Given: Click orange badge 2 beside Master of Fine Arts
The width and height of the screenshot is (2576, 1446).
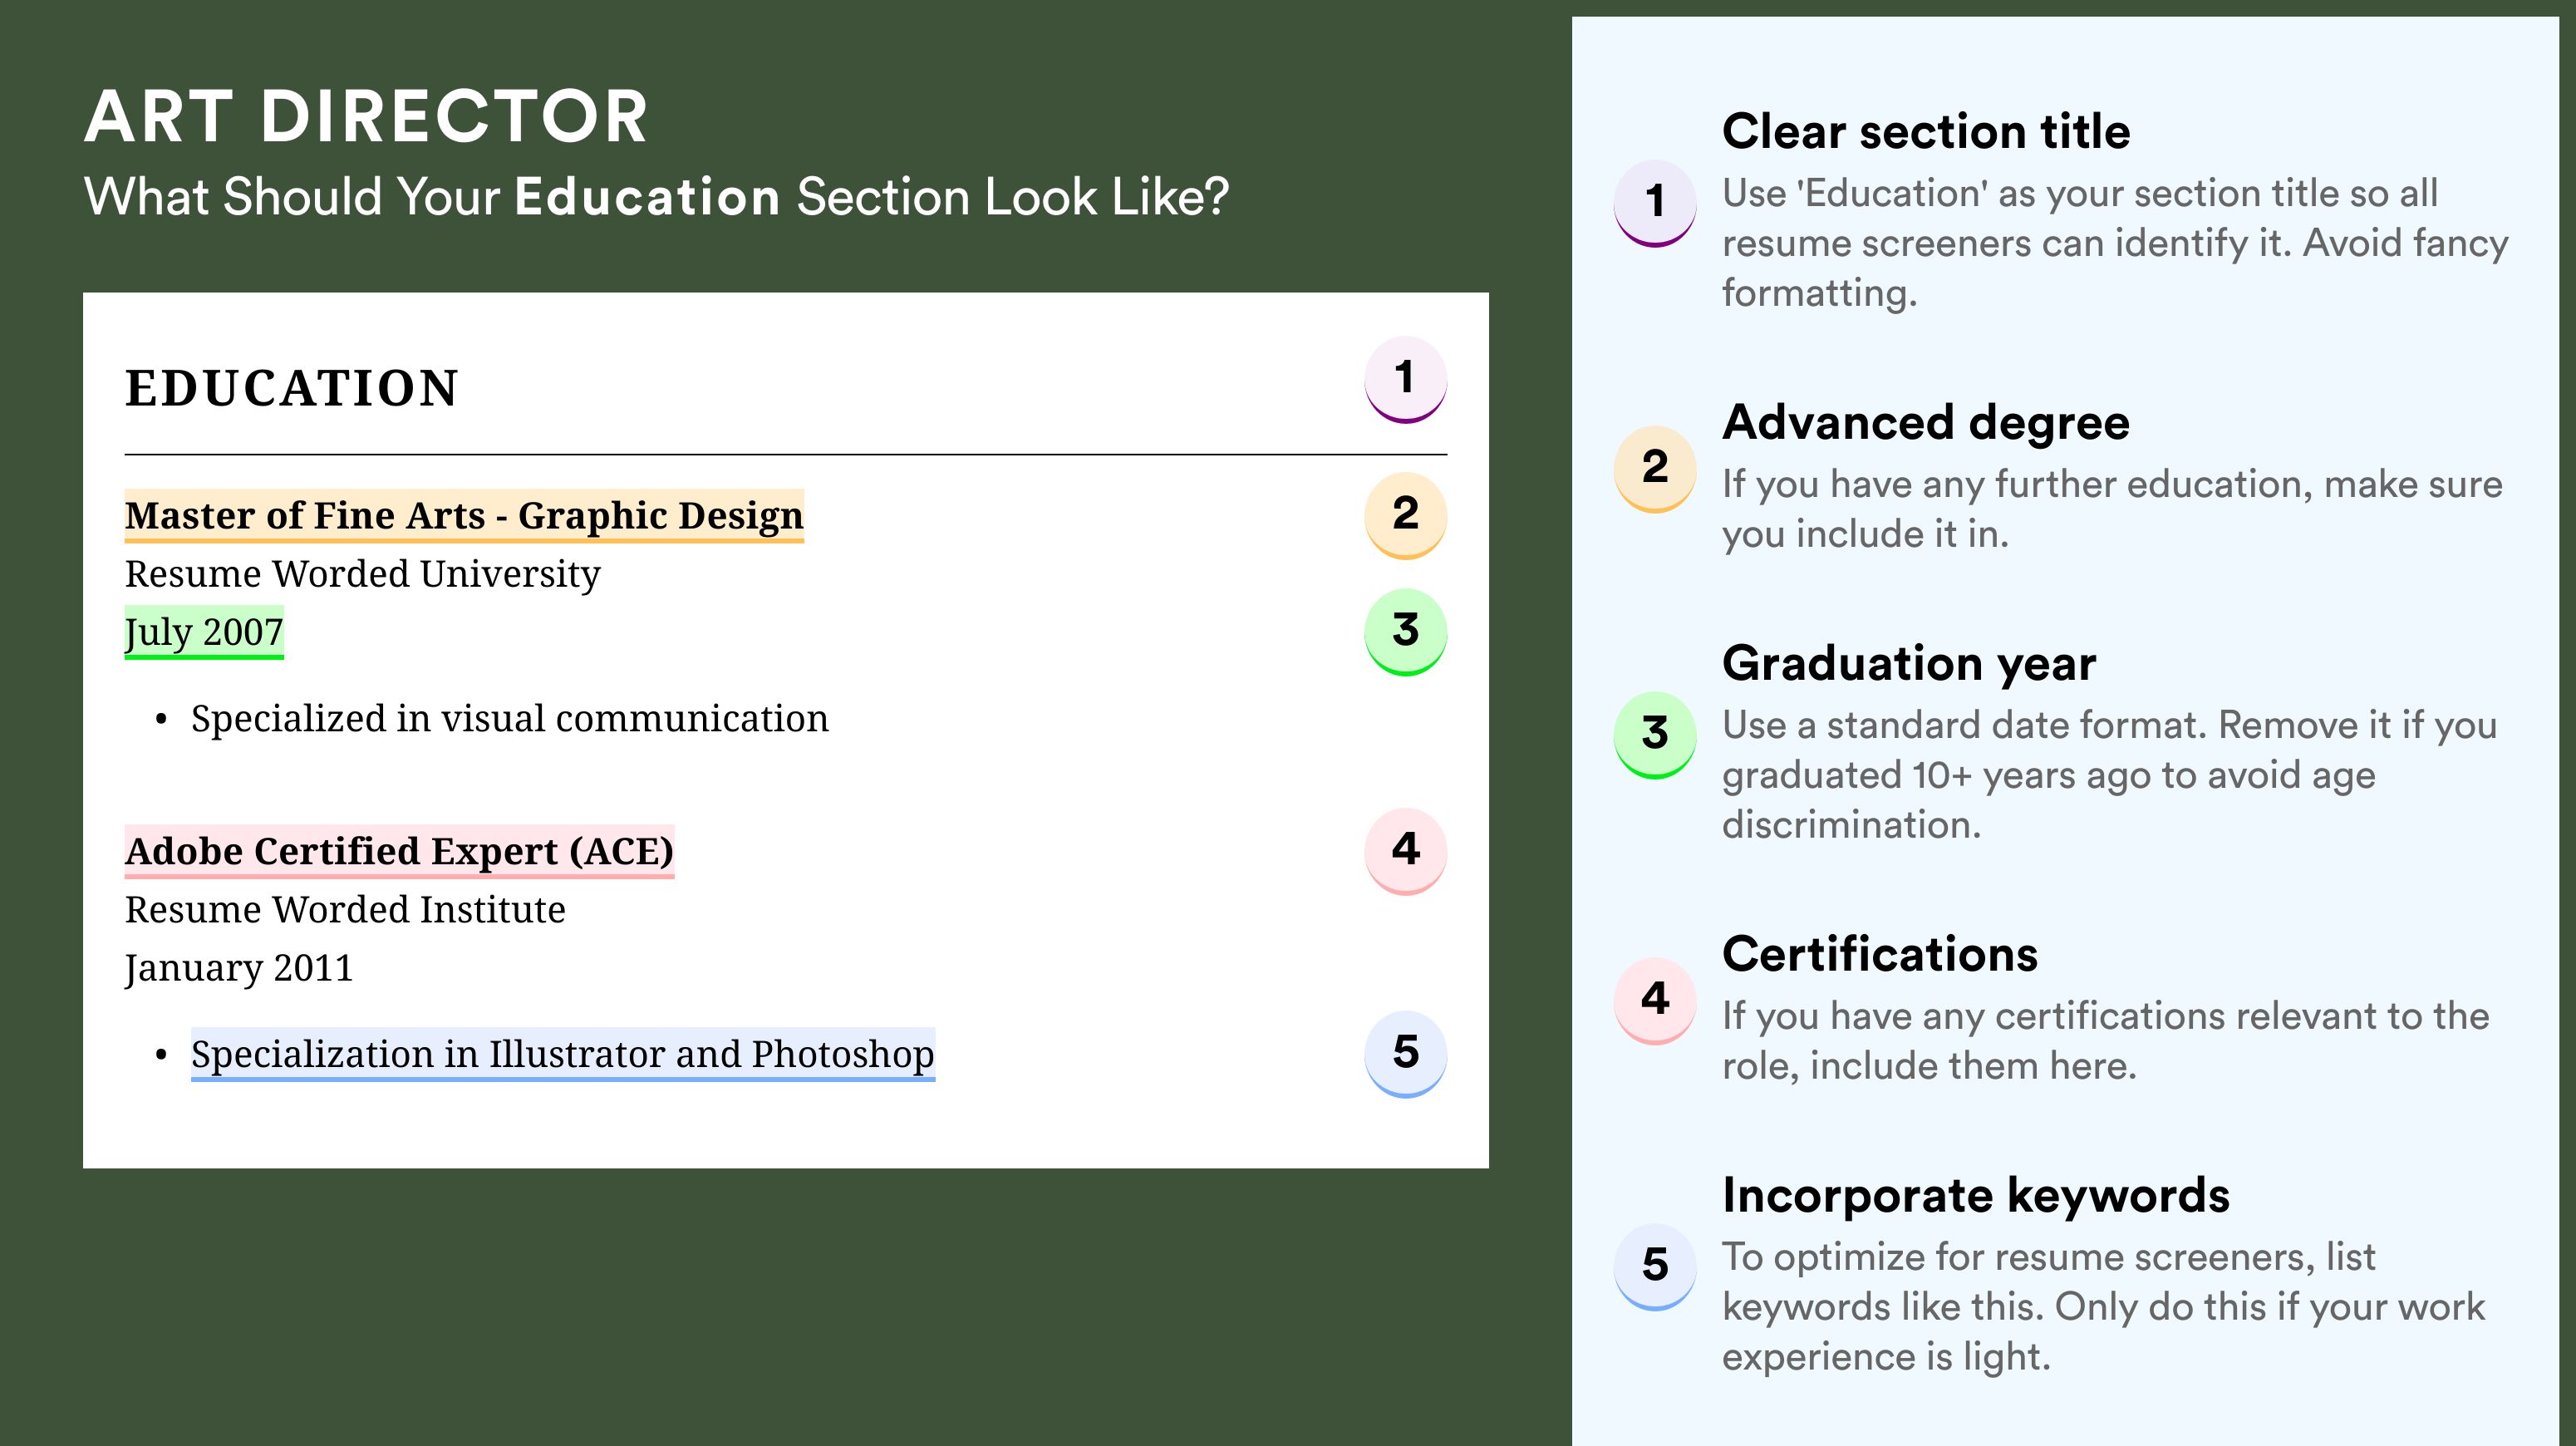Looking at the screenshot, I should pos(1405,515).
